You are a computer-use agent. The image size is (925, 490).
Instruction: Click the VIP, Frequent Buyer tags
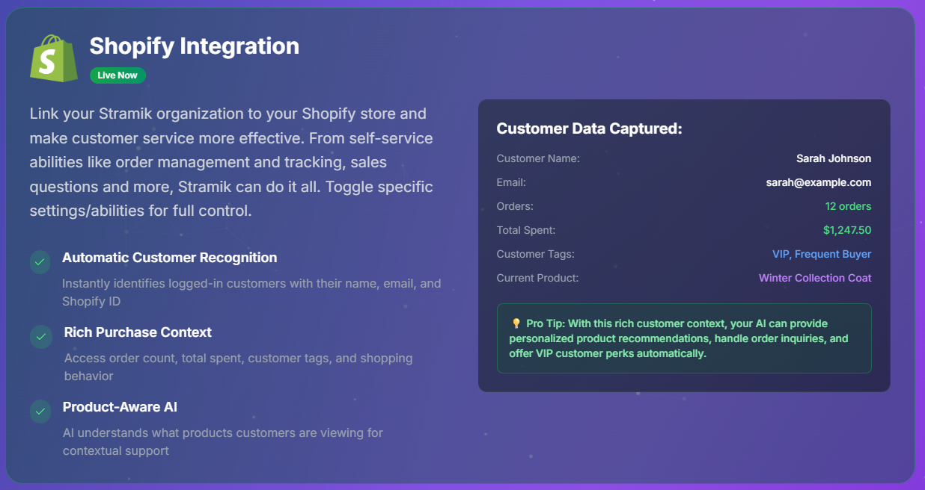click(x=821, y=254)
